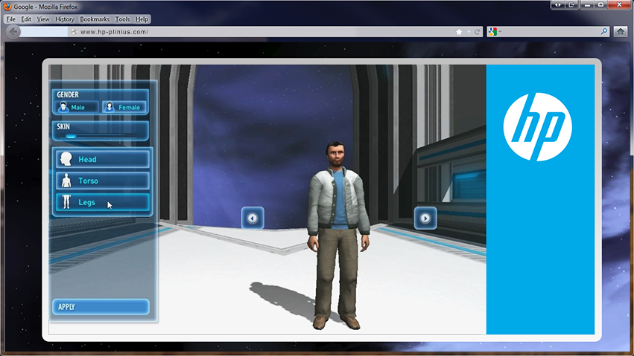
Task: Open the View menu
Action: 43,19
